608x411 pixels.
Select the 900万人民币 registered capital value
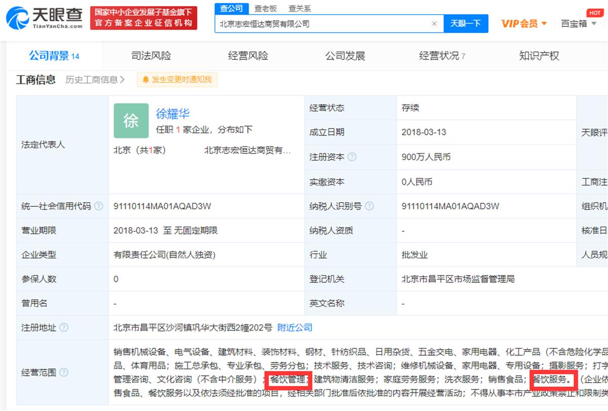click(x=426, y=157)
